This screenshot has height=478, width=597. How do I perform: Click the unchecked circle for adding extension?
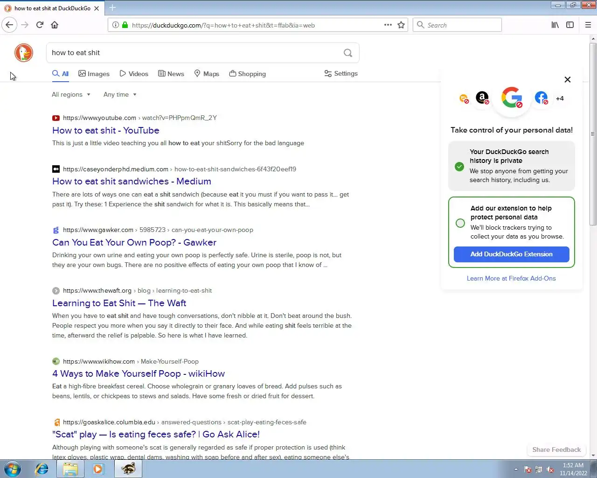[460, 223]
